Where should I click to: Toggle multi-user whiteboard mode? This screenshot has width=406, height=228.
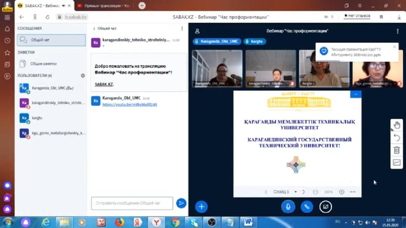[397, 163]
